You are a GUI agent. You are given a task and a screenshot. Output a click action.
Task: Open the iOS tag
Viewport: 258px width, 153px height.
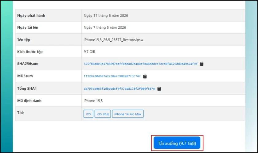88,114
